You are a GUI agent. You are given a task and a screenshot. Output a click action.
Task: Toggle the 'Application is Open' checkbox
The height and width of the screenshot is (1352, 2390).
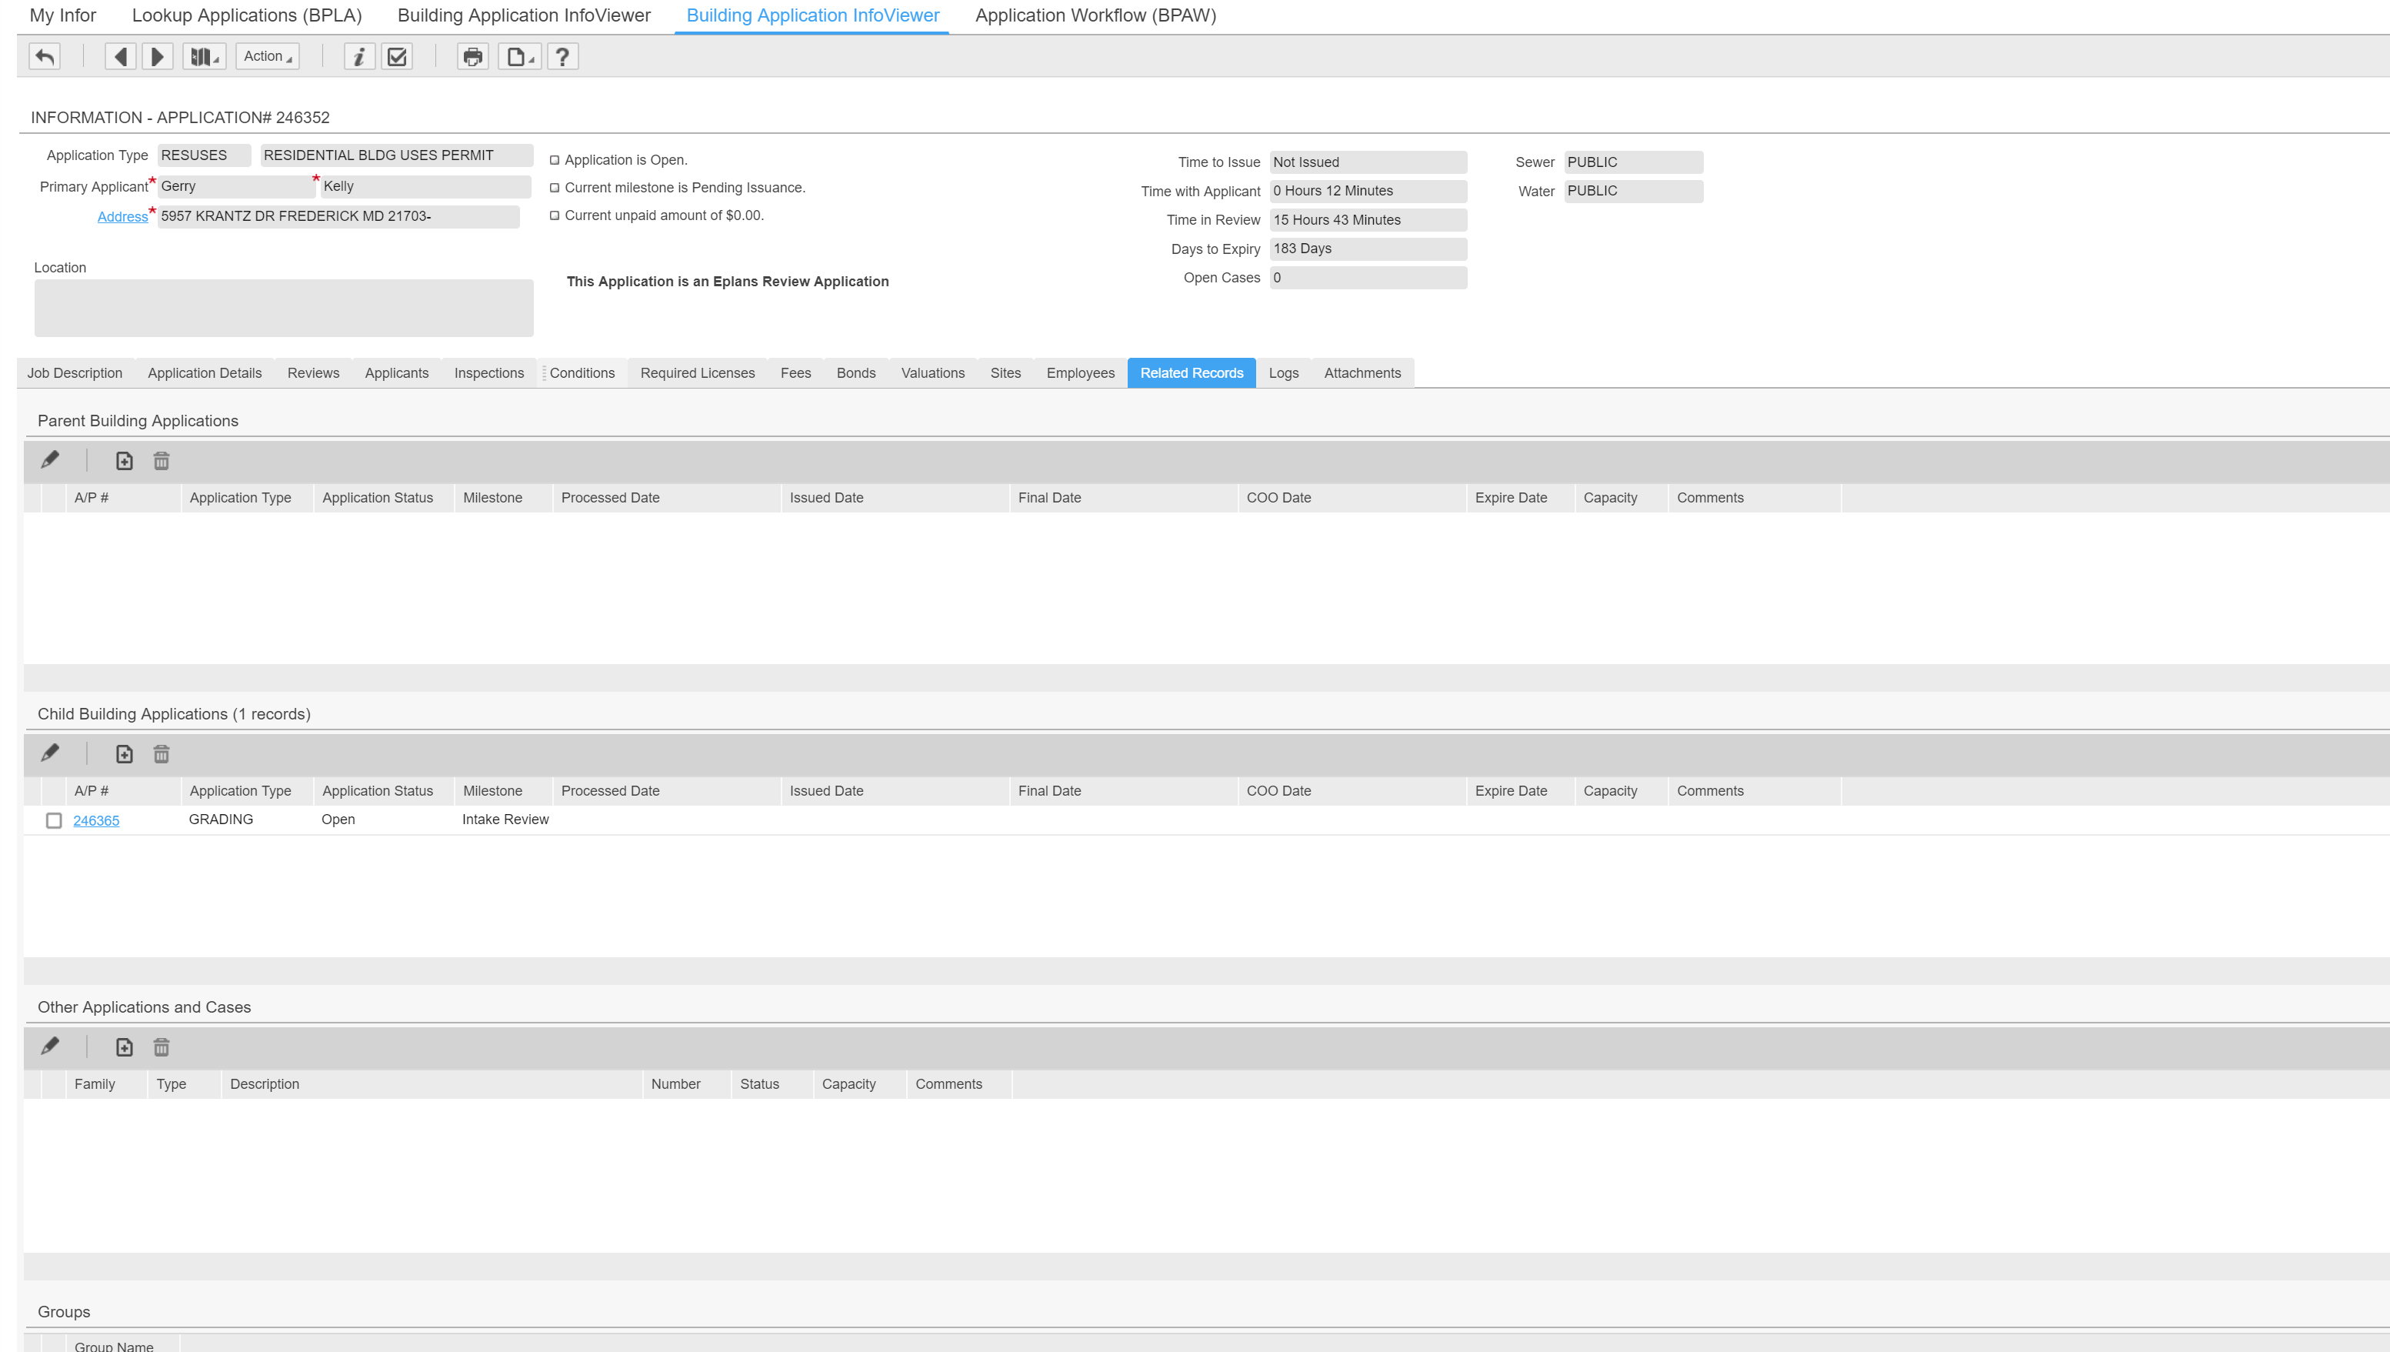pyautogui.click(x=555, y=161)
